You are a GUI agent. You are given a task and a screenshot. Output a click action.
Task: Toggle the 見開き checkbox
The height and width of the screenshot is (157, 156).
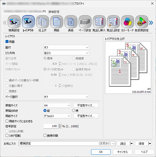[7, 91]
